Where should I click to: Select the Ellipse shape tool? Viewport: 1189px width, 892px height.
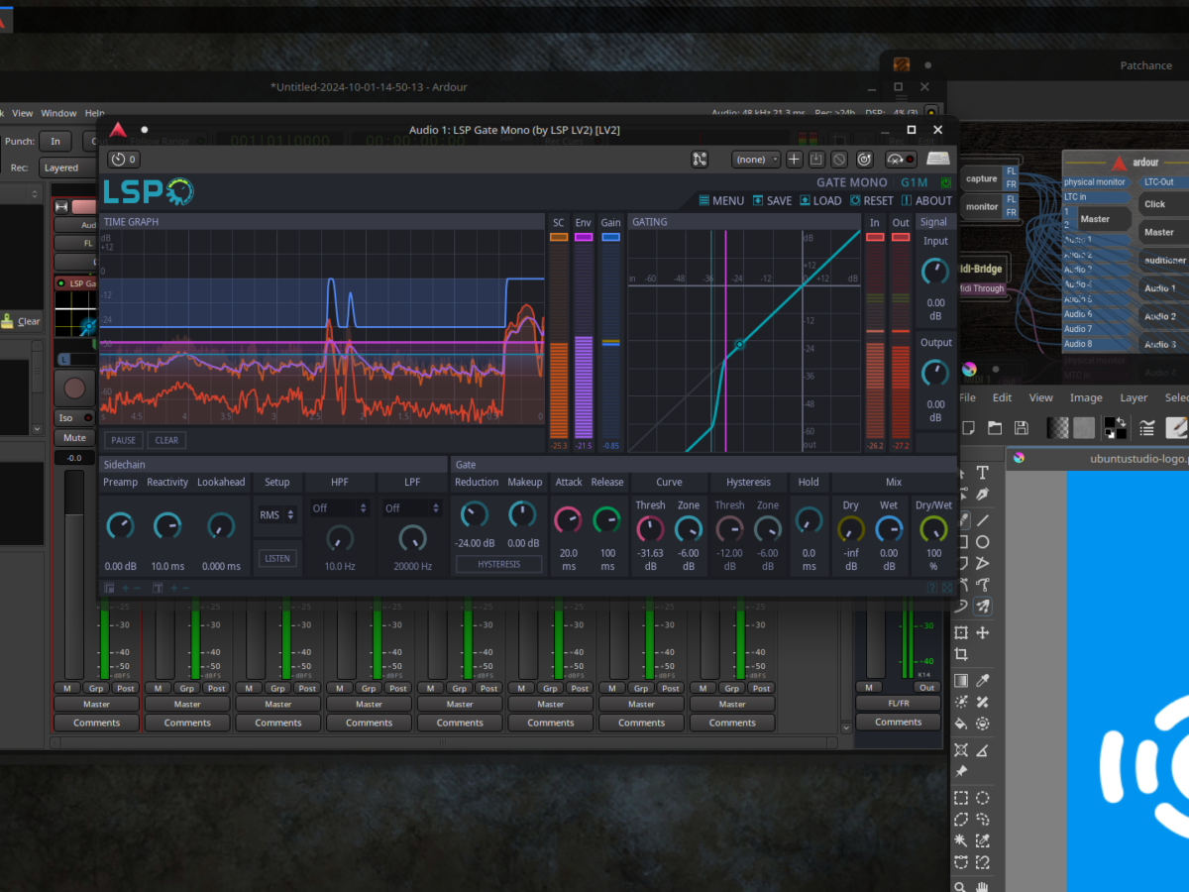point(983,542)
